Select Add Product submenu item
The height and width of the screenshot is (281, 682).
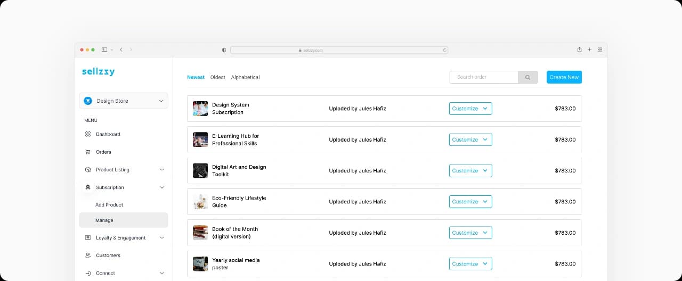(x=109, y=205)
